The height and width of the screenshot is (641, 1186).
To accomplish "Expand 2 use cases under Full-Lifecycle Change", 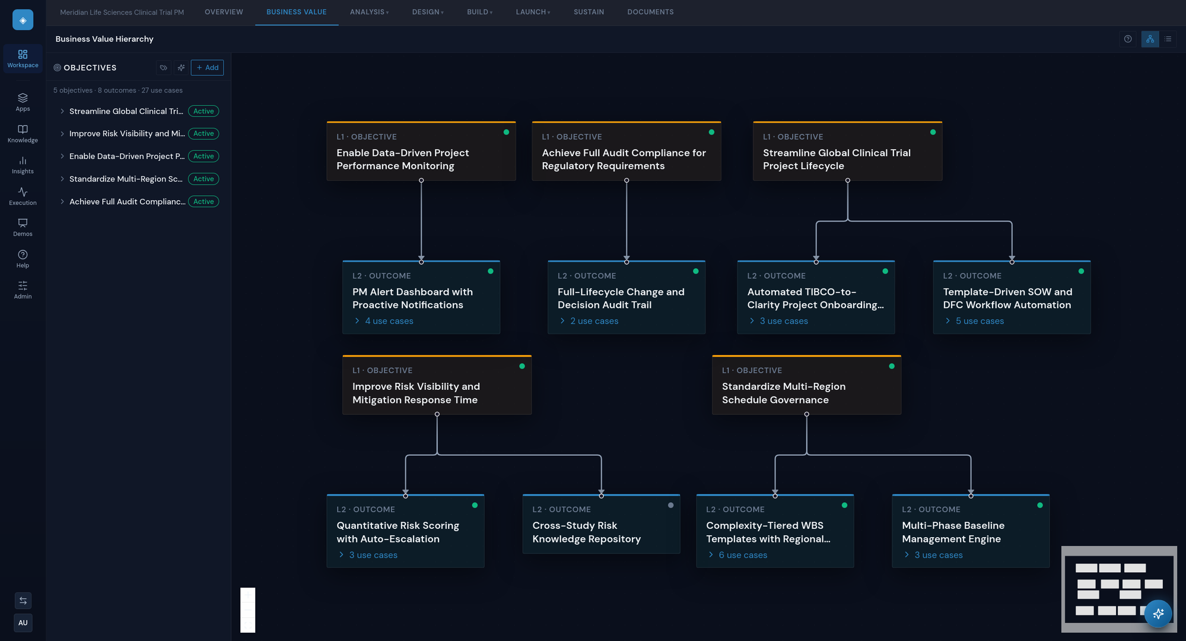I will (589, 321).
